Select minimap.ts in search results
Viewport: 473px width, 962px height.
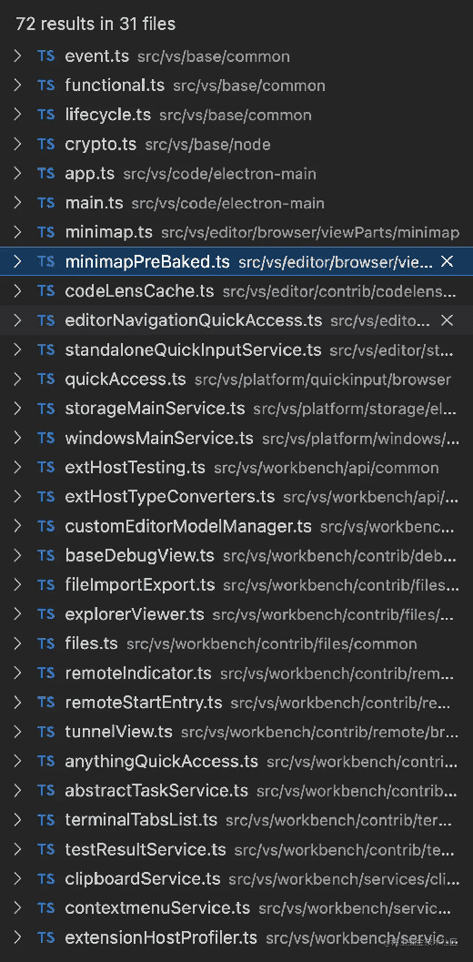tap(236, 232)
